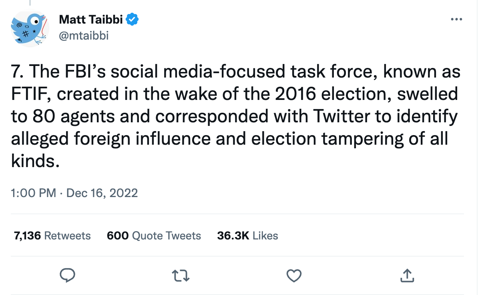The width and height of the screenshot is (498, 295).
Task: View the 600 Quote Tweets
Action: click(154, 236)
